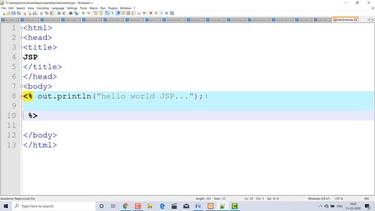Open Google Chrome from the taskbar
375x211 pixels.
125,206
